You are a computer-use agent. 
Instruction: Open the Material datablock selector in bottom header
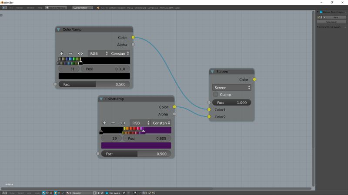[69, 193]
